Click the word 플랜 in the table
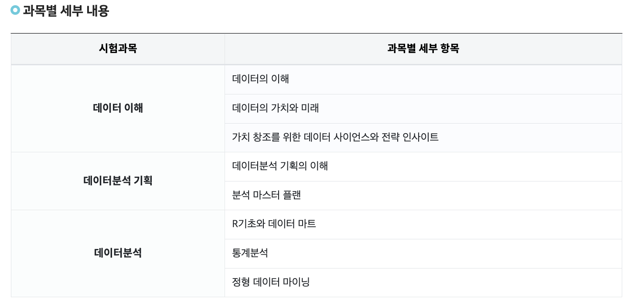The width and height of the screenshot is (627, 302). coord(292,195)
